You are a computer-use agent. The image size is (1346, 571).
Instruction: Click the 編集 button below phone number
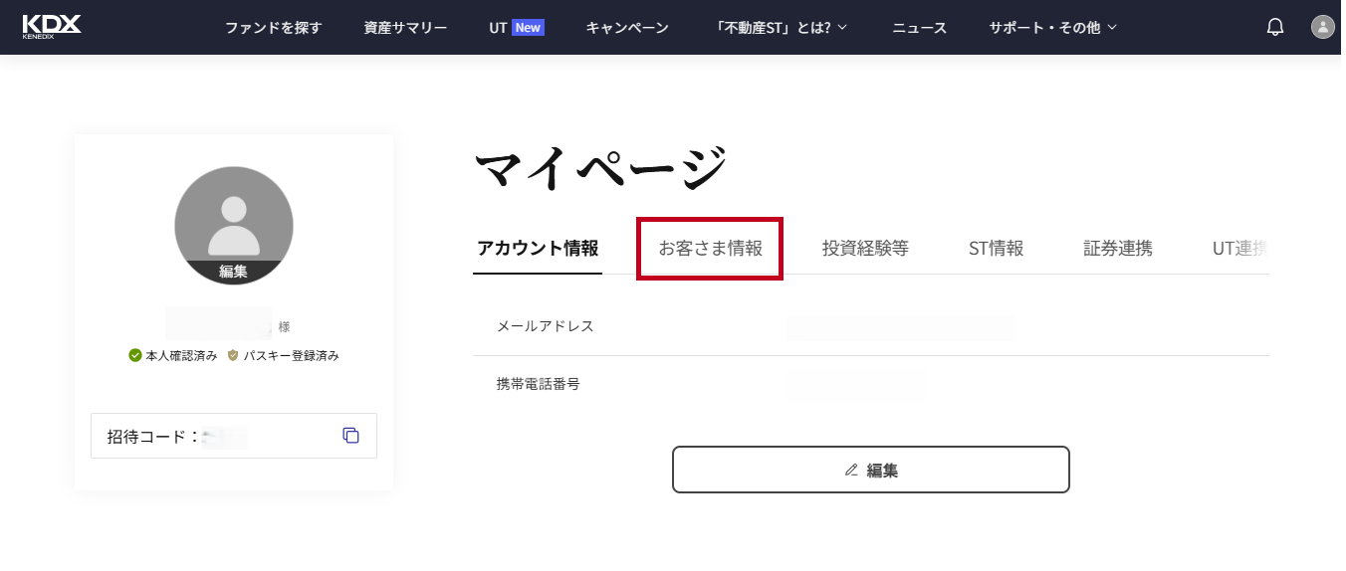(871, 470)
